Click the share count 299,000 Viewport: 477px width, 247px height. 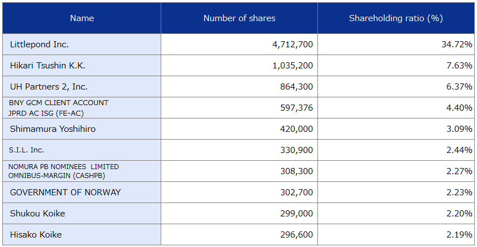coord(297,214)
